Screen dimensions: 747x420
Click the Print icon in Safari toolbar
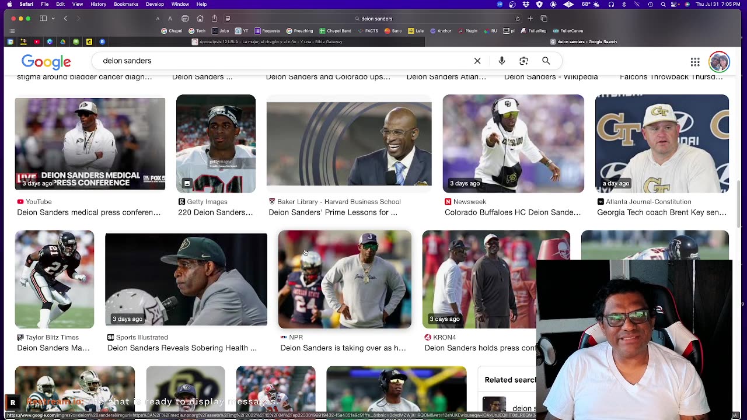(x=185, y=19)
